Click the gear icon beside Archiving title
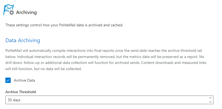The height and width of the screenshot is (109, 222). pos(12,13)
